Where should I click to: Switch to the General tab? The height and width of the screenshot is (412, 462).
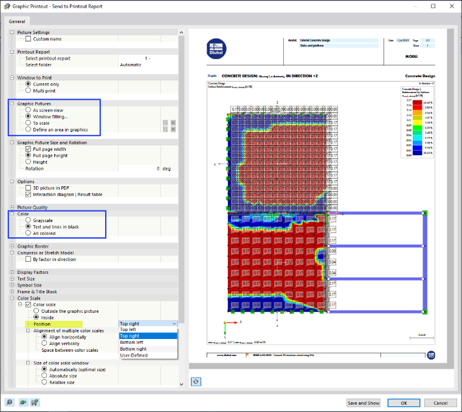17,21
